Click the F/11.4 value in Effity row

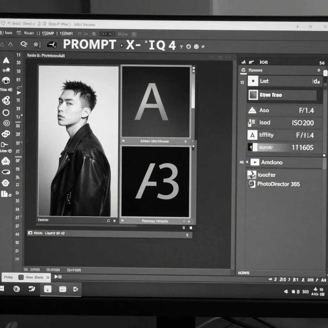[305, 135]
